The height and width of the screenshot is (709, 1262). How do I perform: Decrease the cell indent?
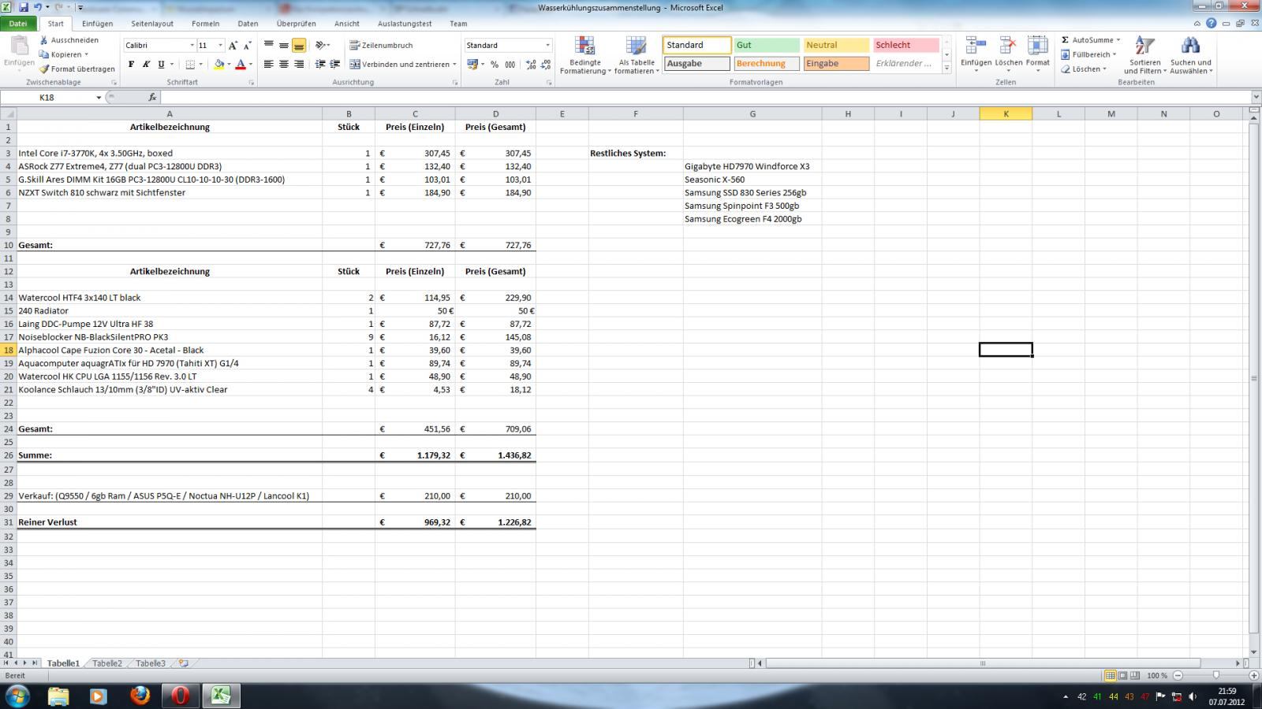[x=319, y=65]
